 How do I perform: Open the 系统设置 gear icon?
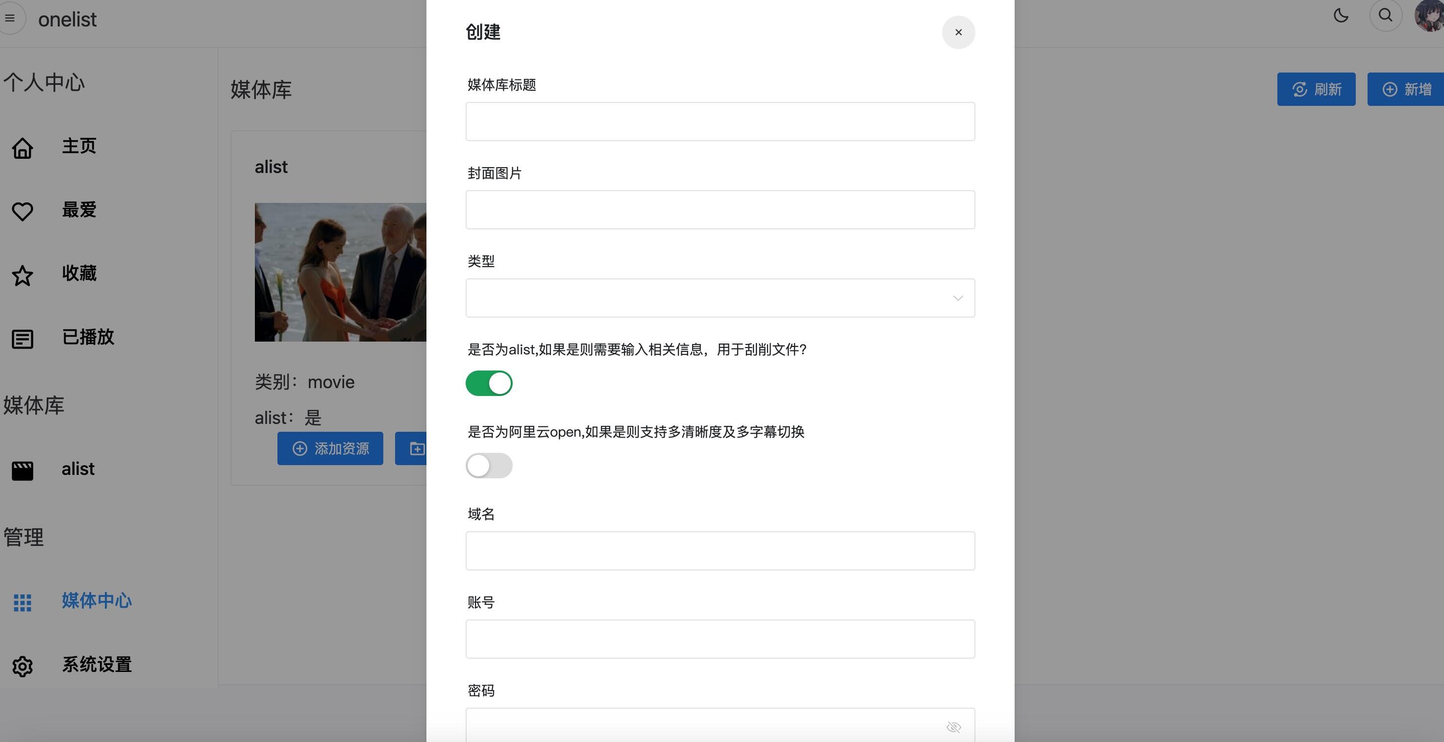23,667
